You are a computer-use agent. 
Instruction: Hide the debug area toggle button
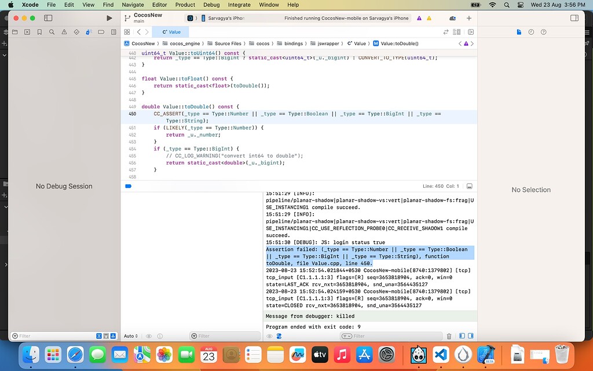pyautogui.click(x=470, y=186)
